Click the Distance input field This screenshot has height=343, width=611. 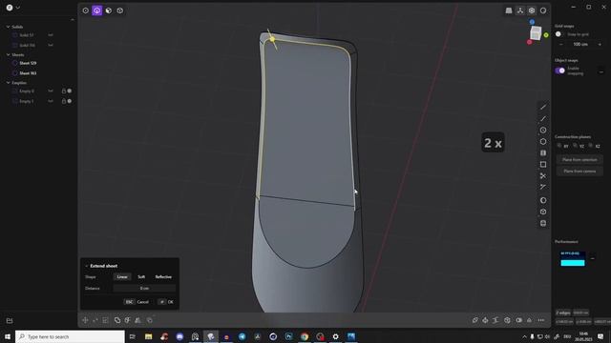coord(144,289)
